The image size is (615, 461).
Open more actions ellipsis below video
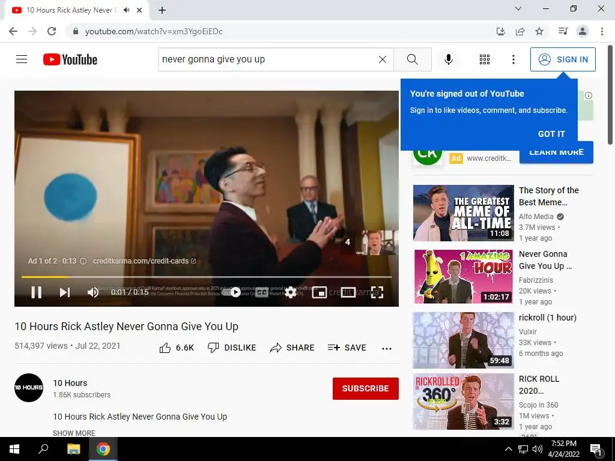pos(387,348)
